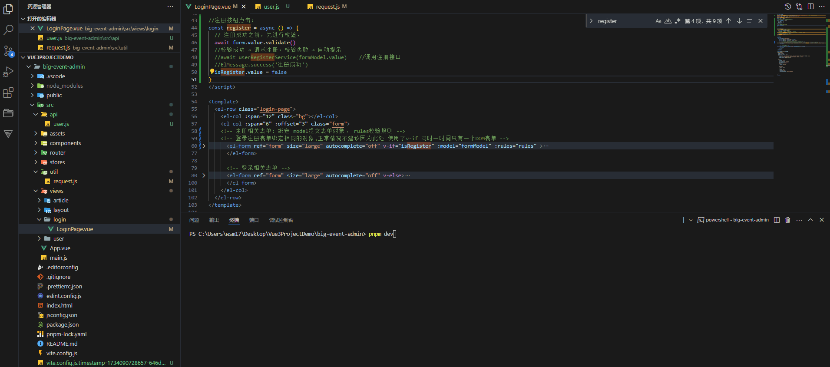Collapse the open editors section
830x367 pixels.
[23, 19]
